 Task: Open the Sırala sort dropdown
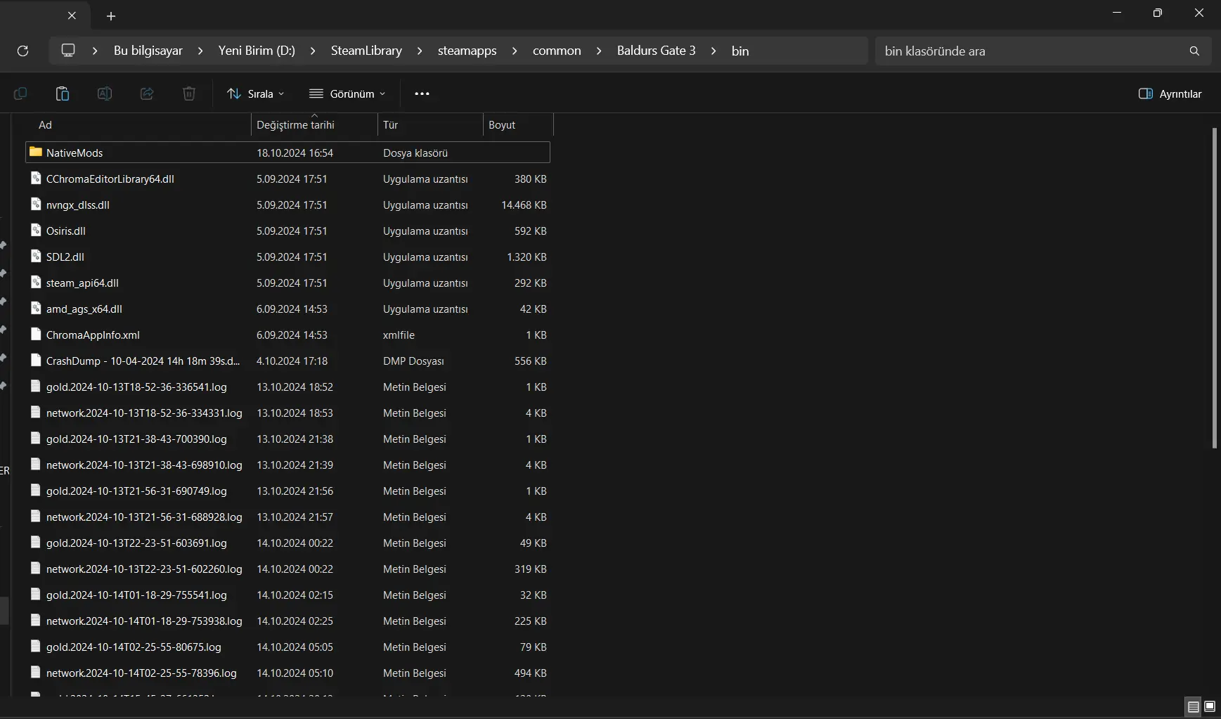pyautogui.click(x=256, y=93)
